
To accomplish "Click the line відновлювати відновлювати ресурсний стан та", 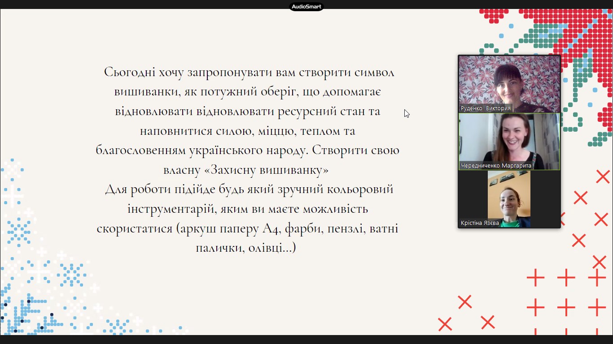I will point(248,111).
